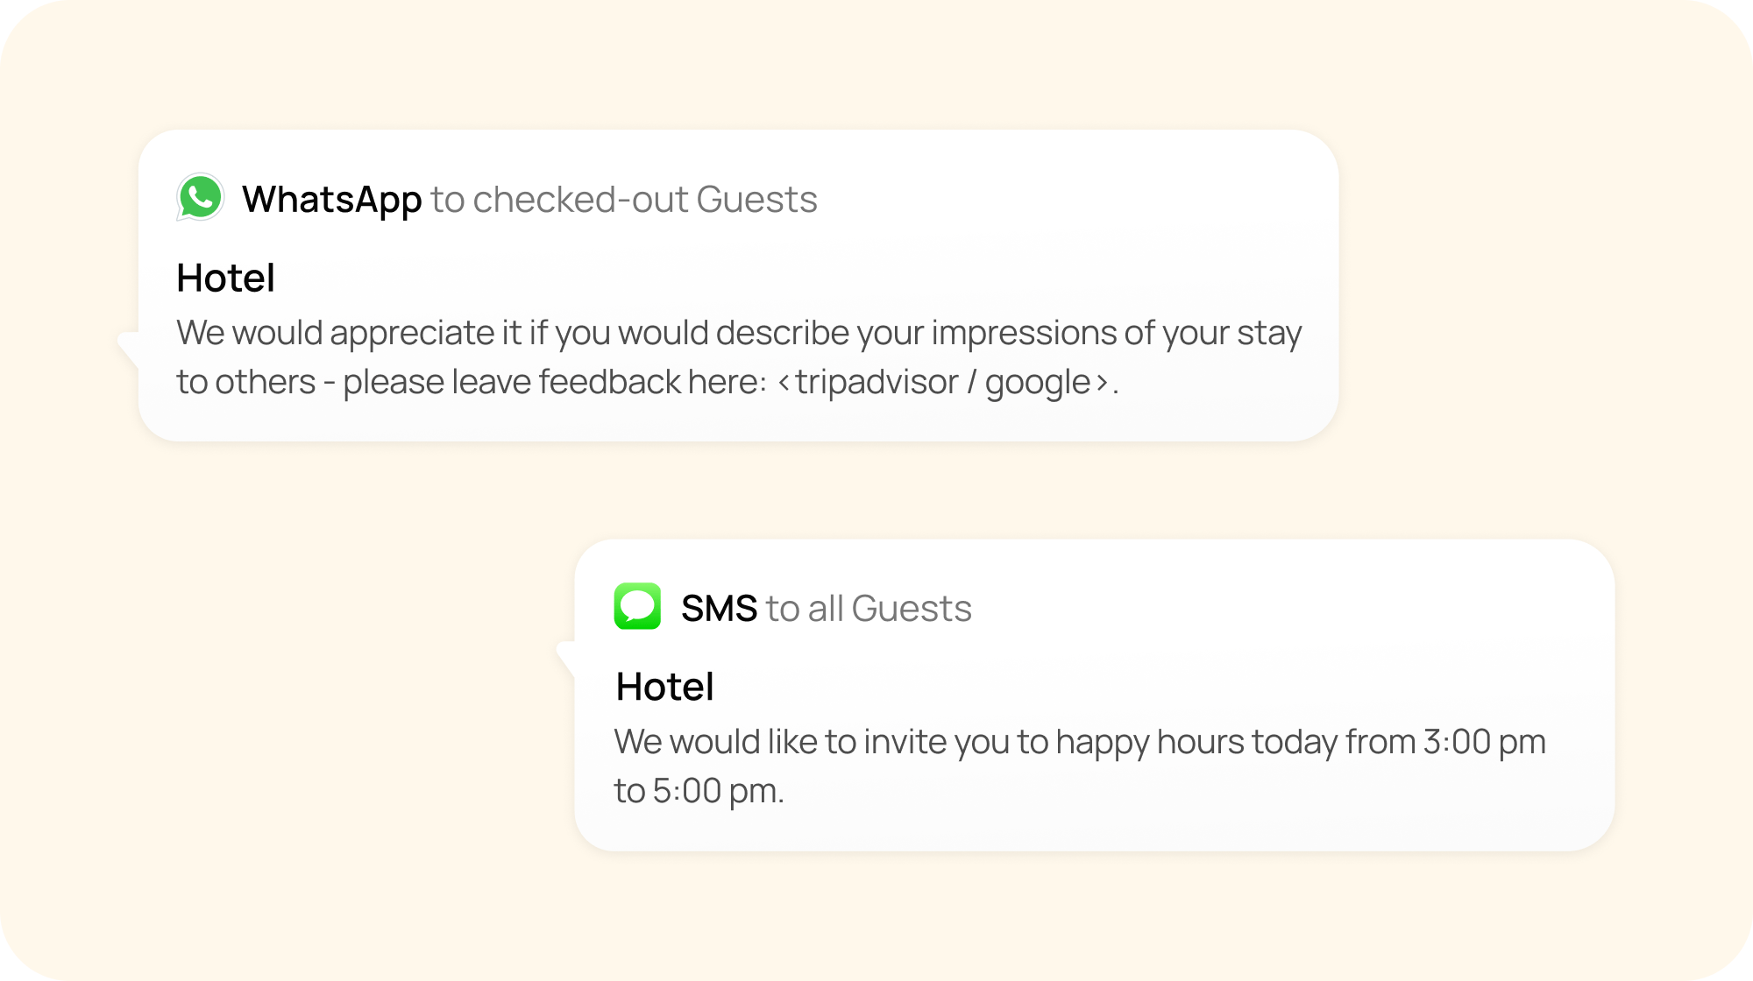Image resolution: width=1753 pixels, height=981 pixels.
Task: Click the "Hotel" sender name in SMS message
Action: pos(664,687)
